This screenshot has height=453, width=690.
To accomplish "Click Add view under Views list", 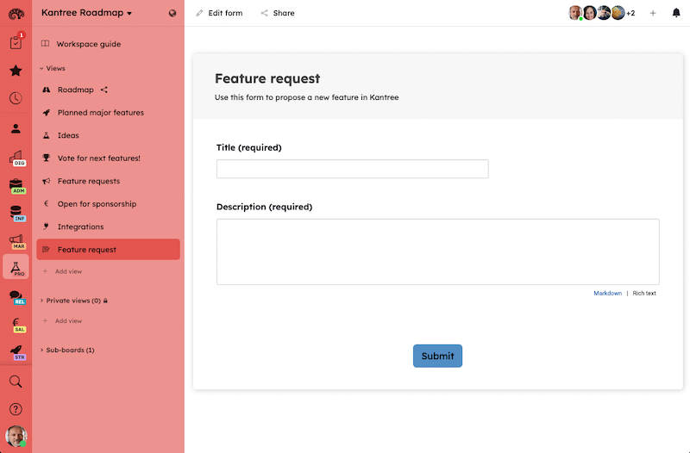I will [x=62, y=271].
